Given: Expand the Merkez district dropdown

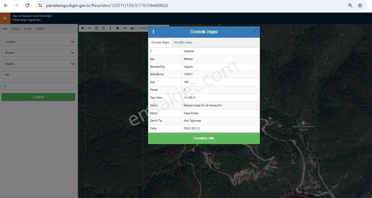Looking at the screenshot, I should click(38, 53).
